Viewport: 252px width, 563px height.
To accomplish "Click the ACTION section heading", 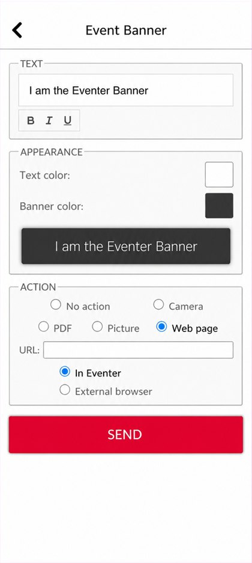I will pyautogui.click(x=38, y=288).
